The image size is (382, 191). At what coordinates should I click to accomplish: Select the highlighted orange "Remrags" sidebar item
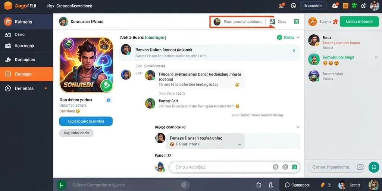pyautogui.click(x=26, y=74)
